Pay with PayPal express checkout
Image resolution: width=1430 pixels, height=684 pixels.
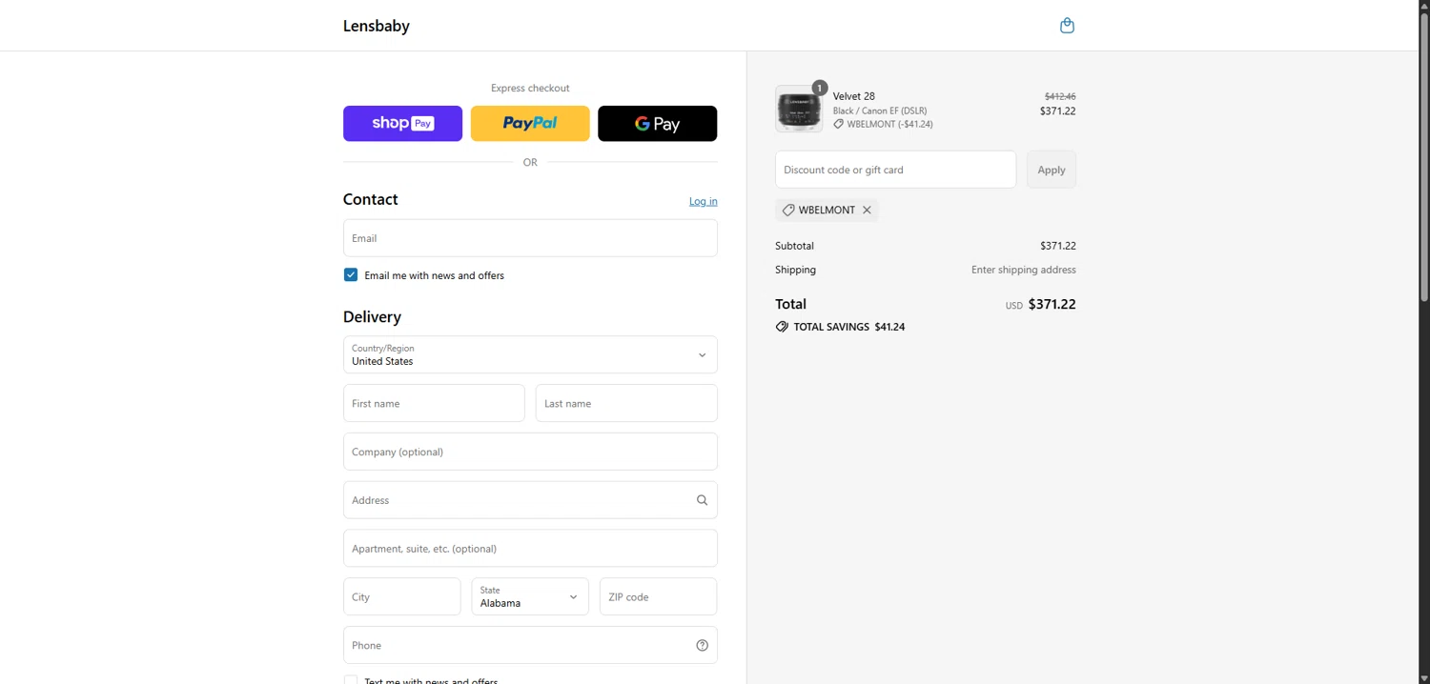point(530,124)
